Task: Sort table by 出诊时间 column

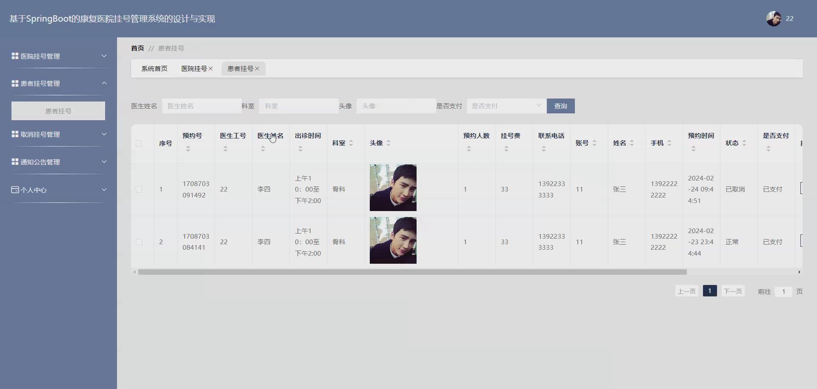Action: point(300,149)
